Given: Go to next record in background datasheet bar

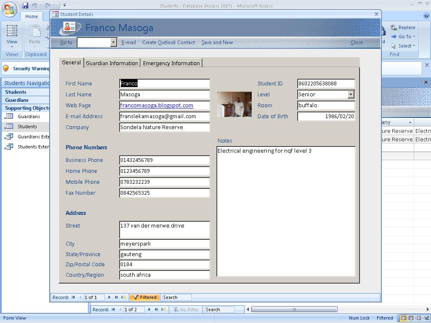Looking at the screenshot, I should tap(149, 310).
